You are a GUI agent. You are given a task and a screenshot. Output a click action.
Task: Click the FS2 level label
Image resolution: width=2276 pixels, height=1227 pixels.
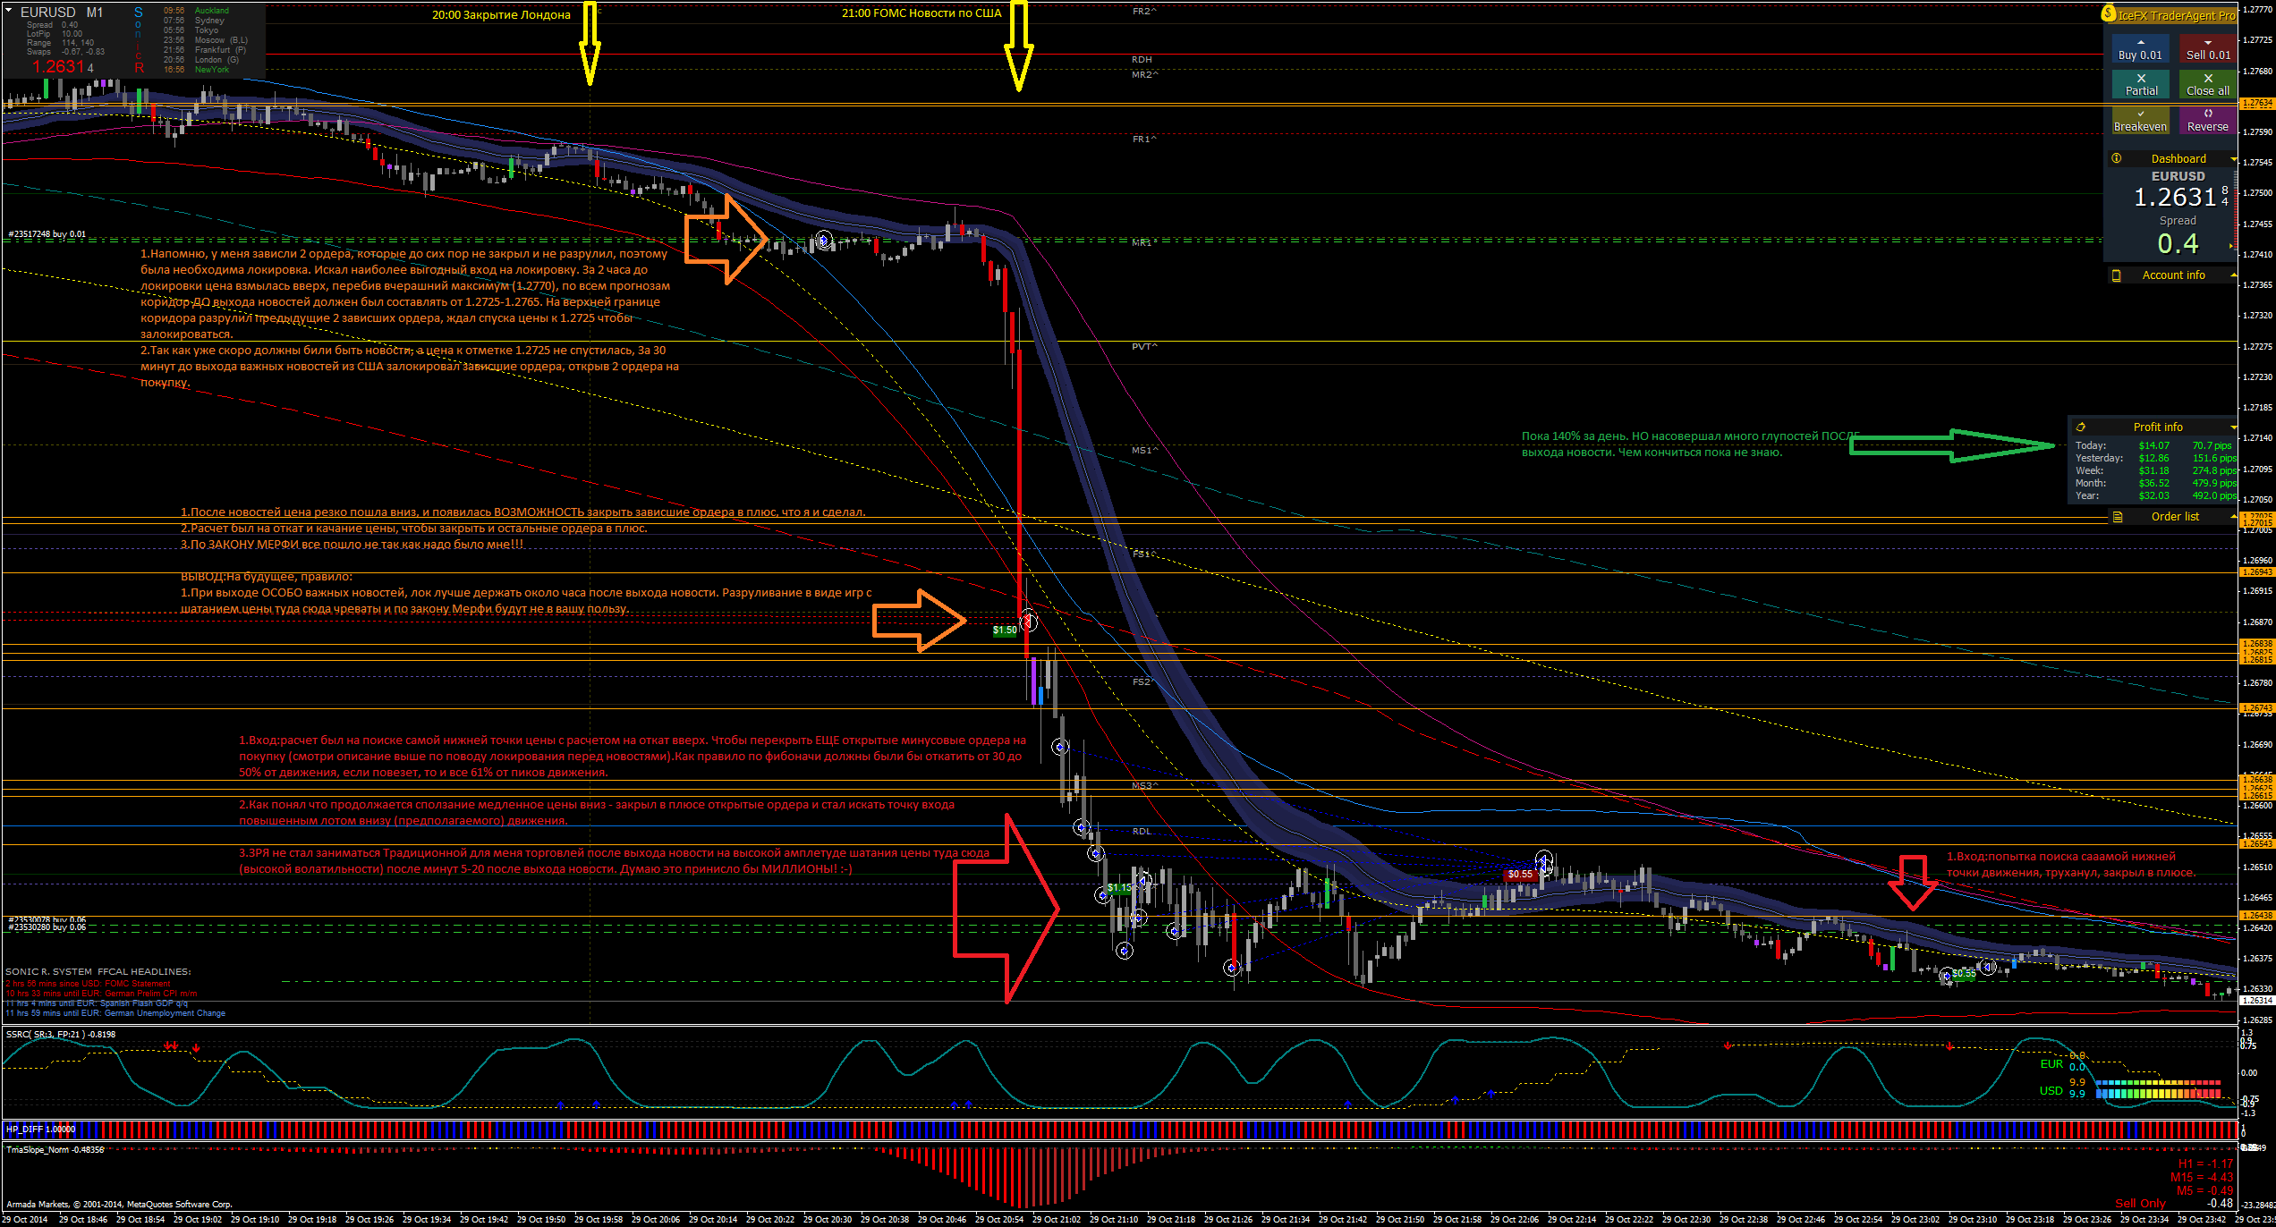click(1142, 682)
